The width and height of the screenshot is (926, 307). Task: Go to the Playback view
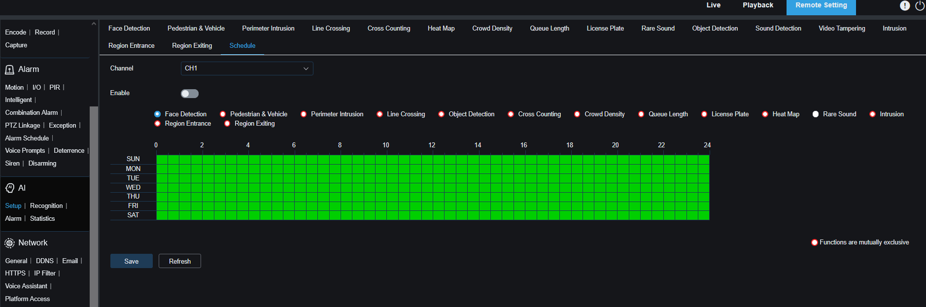[758, 5]
